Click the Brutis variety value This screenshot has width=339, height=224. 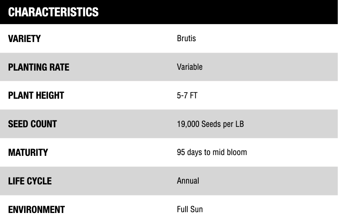186,38
